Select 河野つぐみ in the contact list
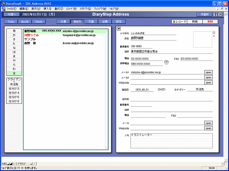The image size is (229, 171). click(x=31, y=35)
